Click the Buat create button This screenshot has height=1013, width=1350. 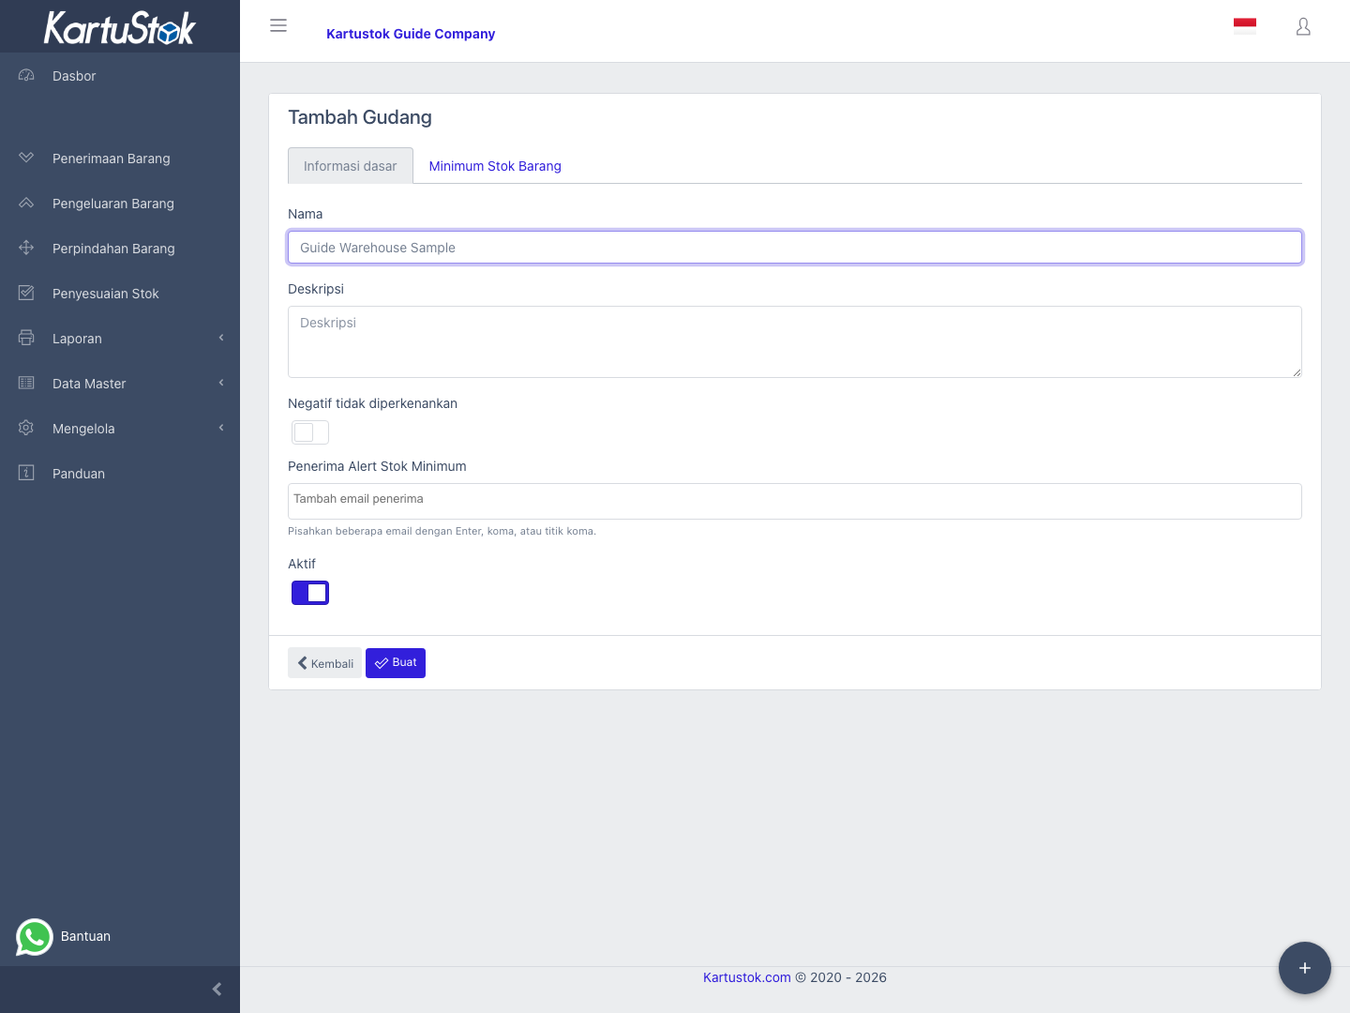396,663
